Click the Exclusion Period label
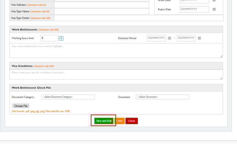The image size is (237, 144). point(127,38)
